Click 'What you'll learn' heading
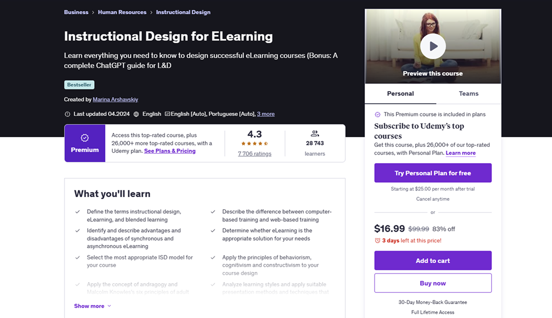This screenshot has width=552, height=318. [112, 194]
